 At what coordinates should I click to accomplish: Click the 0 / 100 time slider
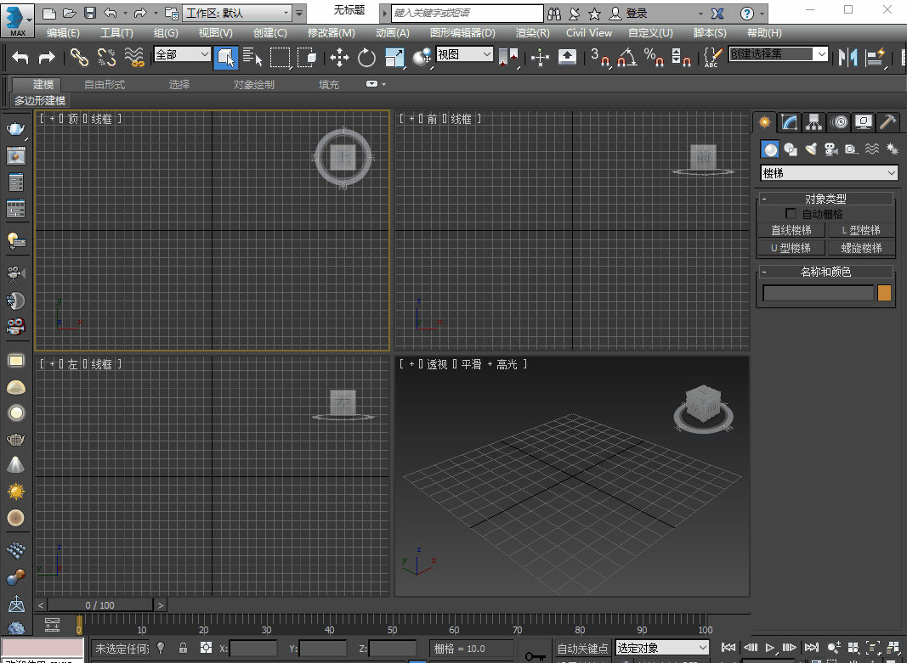(100, 605)
